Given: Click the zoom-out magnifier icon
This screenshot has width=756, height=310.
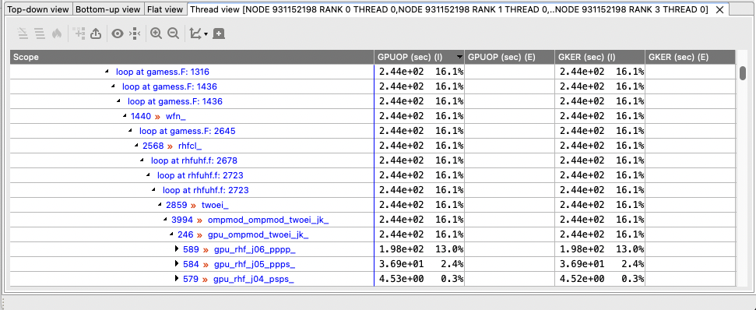Looking at the screenshot, I should [x=173, y=33].
